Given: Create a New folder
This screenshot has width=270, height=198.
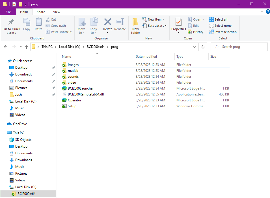Looking at the screenshot, I should coord(135,26).
